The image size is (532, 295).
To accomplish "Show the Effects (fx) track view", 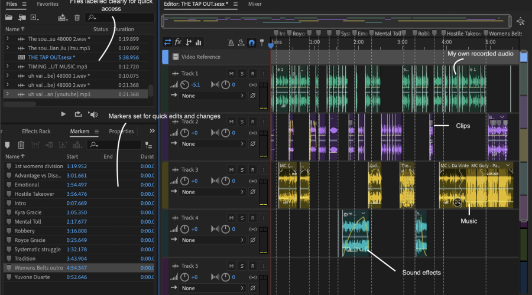I will click(178, 42).
